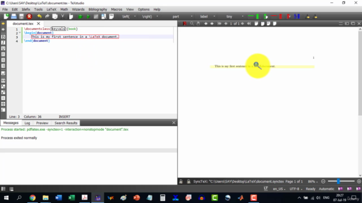Open the Calculator from the taskbar
This screenshot has height=203, width=362.
[162, 198]
